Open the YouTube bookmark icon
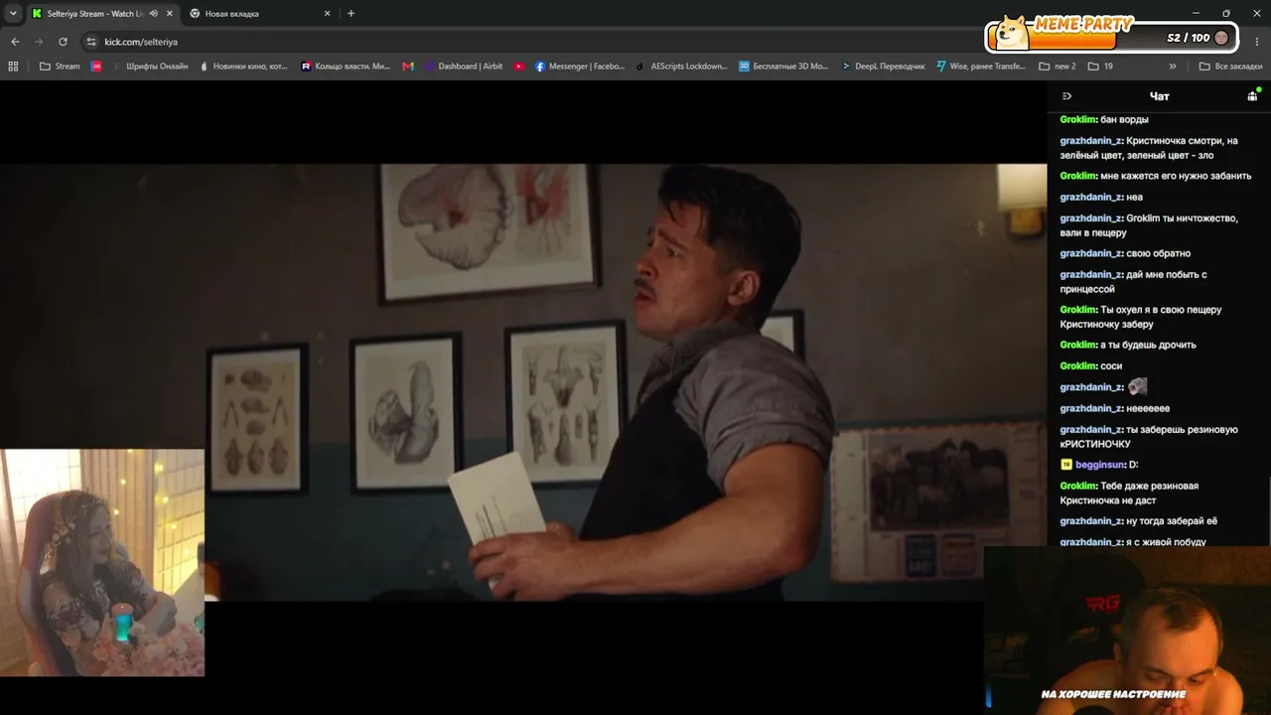 pyautogui.click(x=519, y=67)
